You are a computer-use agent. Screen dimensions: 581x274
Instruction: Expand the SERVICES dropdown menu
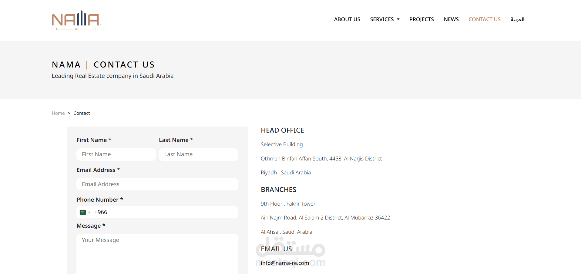point(385,19)
